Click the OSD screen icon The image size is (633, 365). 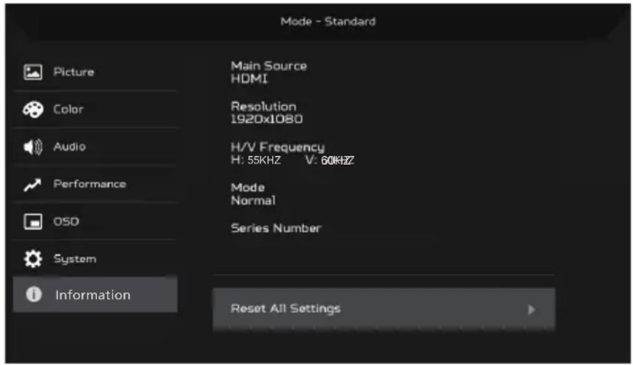coord(33,222)
